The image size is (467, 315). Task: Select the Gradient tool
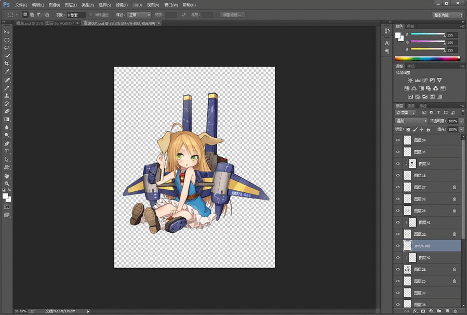coord(7,119)
